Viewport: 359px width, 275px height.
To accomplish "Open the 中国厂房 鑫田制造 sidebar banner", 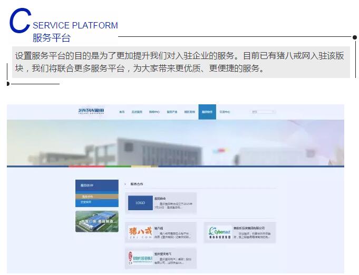I will pos(96,221).
